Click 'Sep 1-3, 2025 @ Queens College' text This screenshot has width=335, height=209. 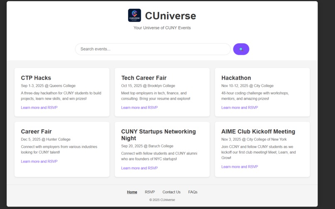[x=48, y=86]
